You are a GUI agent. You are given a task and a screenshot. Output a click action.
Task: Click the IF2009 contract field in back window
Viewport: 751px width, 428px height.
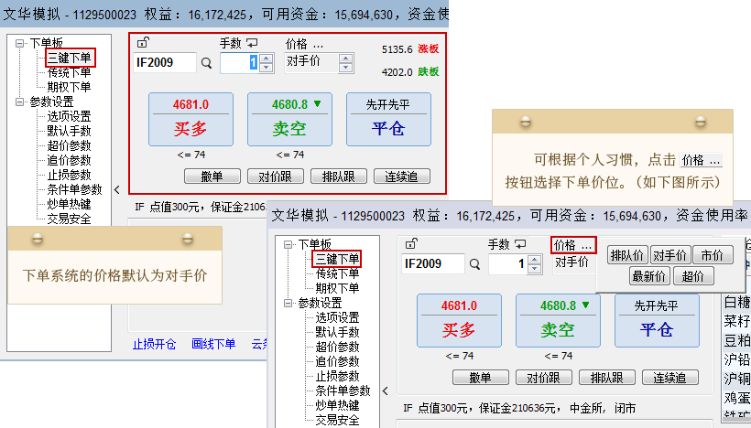click(164, 63)
